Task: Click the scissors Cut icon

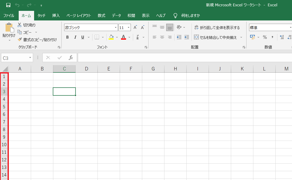Action: pos(19,25)
